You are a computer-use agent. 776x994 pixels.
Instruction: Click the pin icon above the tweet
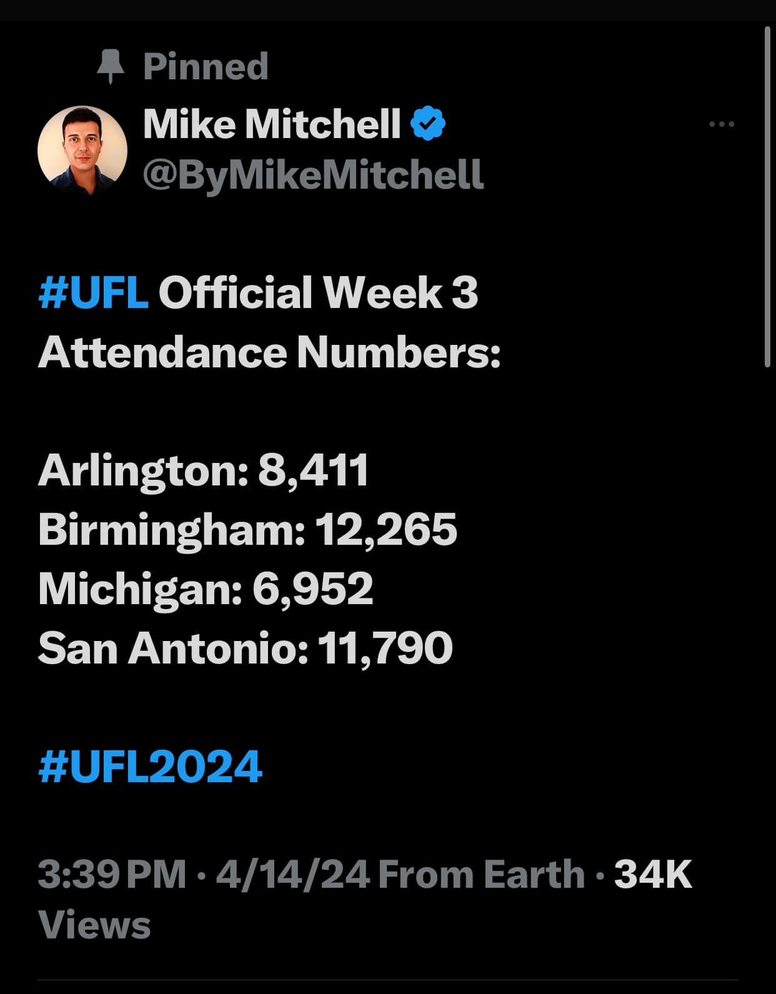coord(111,66)
